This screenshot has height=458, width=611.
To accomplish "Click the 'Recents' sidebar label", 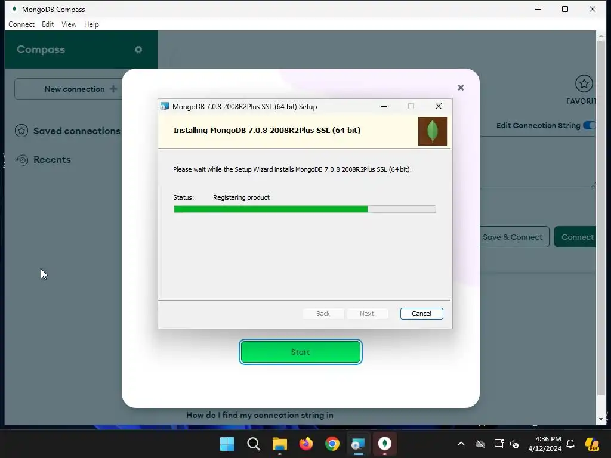I will point(53,160).
